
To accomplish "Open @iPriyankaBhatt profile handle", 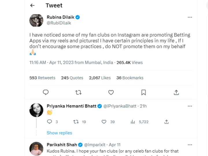I will [x=120, y=106].
